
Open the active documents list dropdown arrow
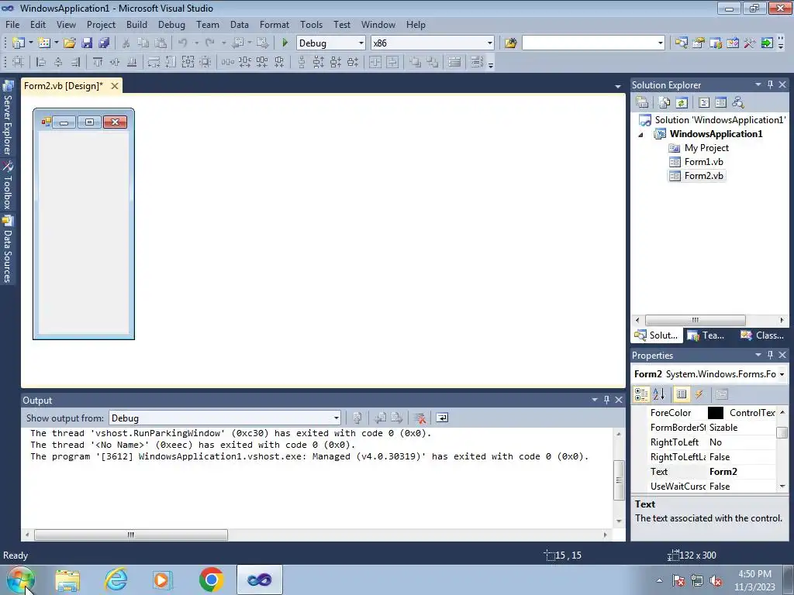(x=618, y=87)
